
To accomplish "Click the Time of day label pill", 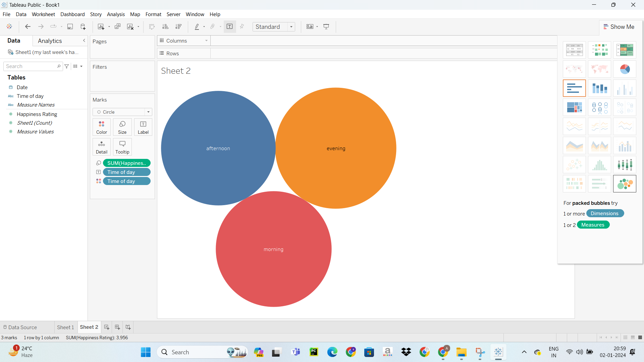I will tap(127, 172).
